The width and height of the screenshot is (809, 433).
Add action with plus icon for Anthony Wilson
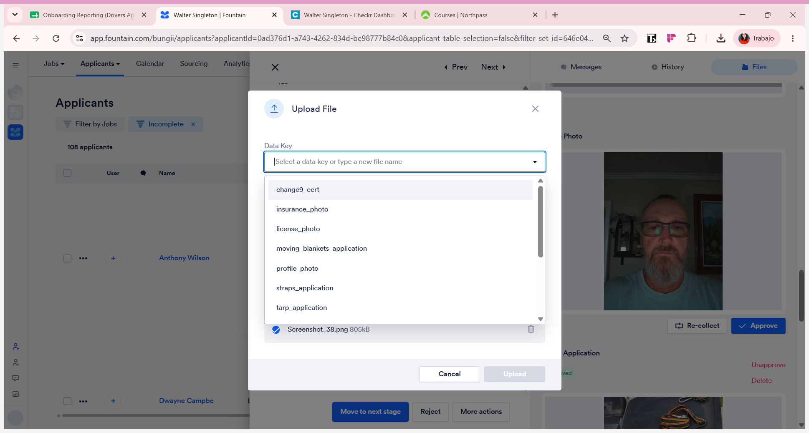(x=113, y=258)
